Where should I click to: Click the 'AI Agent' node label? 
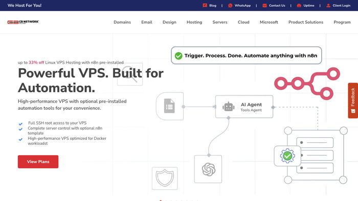251,105
